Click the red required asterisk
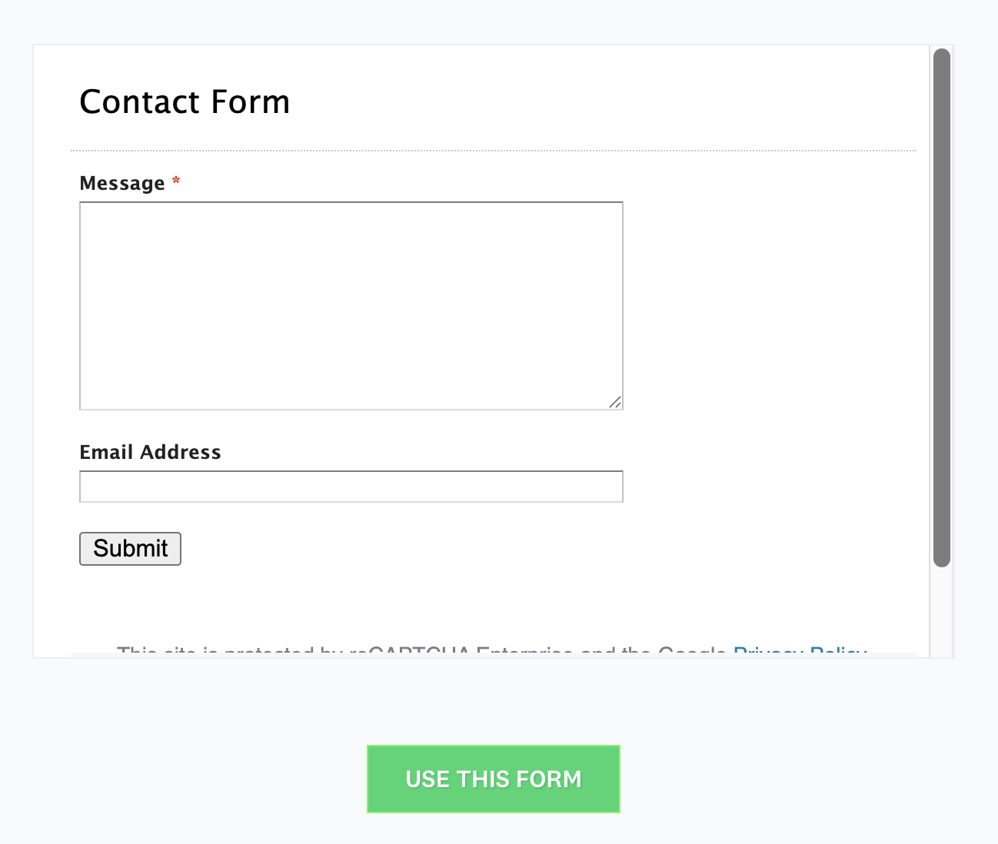This screenshot has height=844, width=998. [x=176, y=181]
